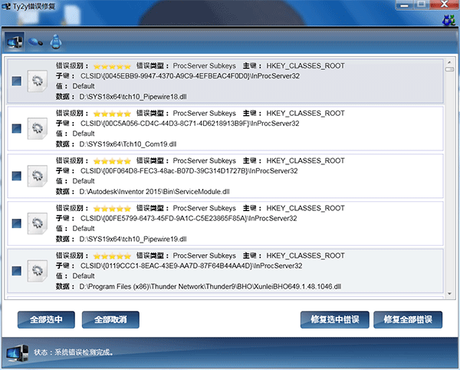Click the error list vertical scrollbar

[450, 177]
